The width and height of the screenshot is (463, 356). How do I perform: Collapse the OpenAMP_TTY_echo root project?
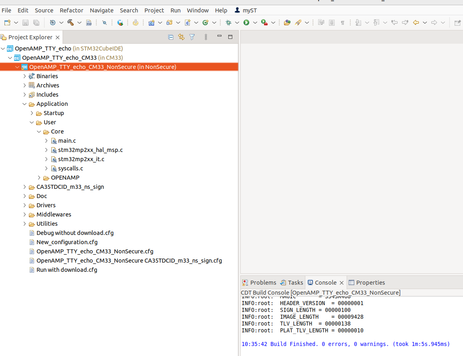(3, 49)
